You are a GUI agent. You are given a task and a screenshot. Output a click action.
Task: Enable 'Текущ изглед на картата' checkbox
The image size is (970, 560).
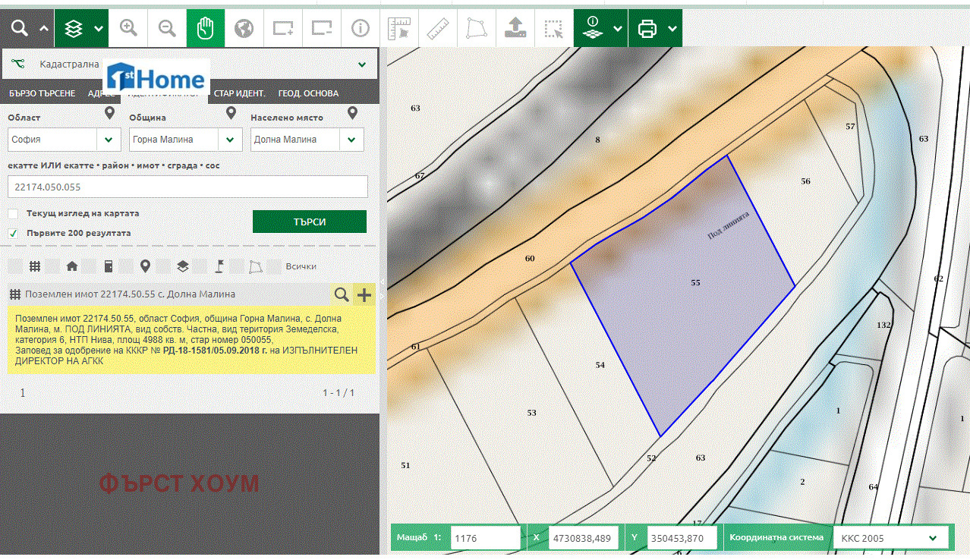point(13,214)
